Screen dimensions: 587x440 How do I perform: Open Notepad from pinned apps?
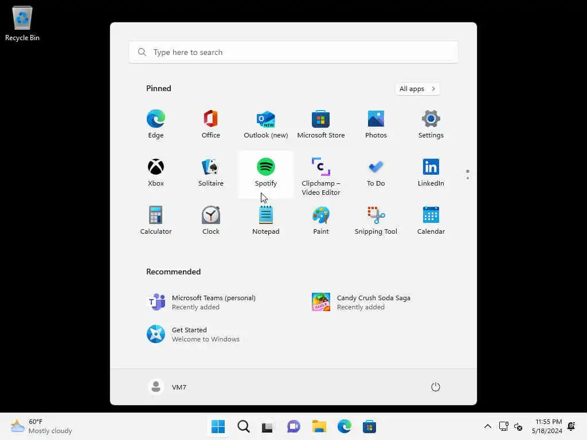point(266,221)
